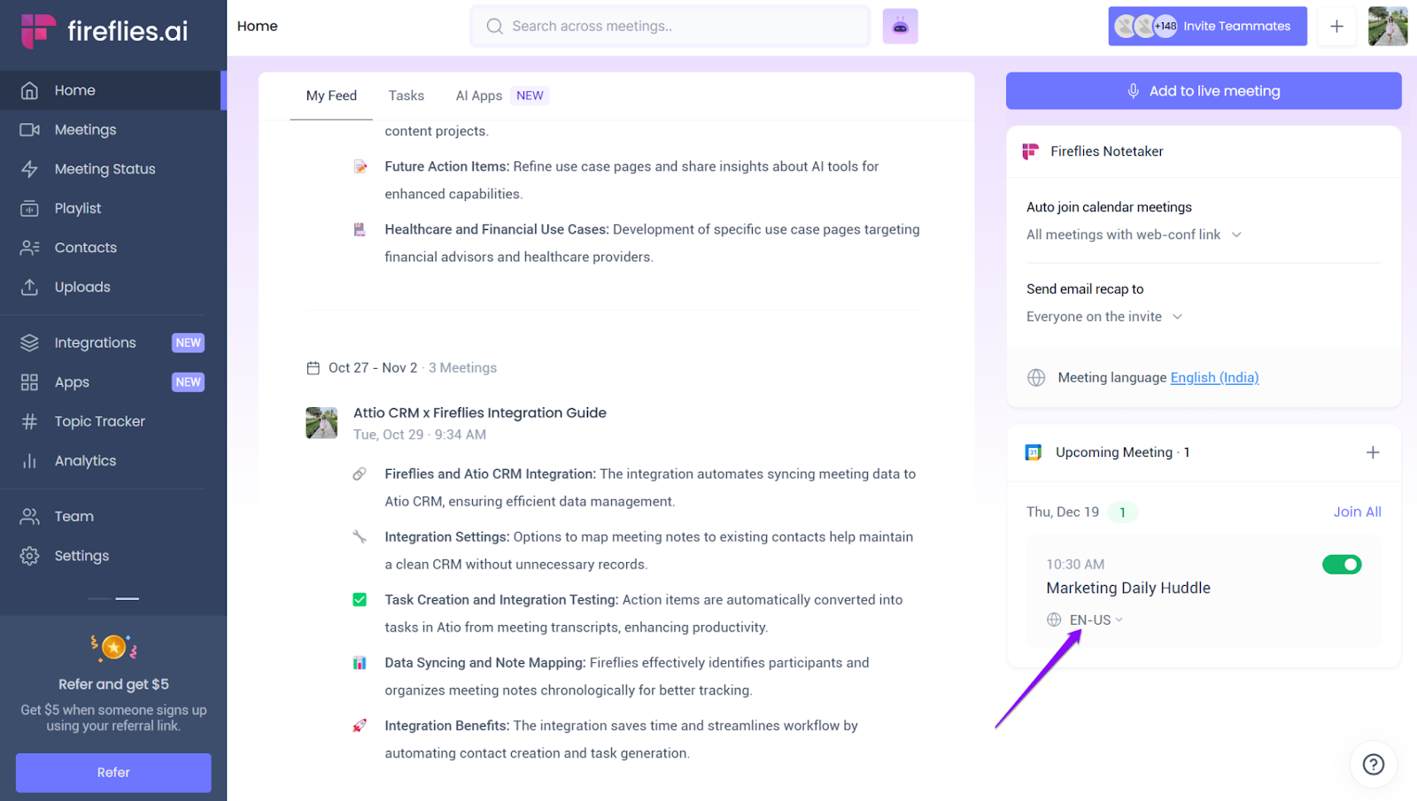Screen dimensions: 1417x801
Task: Click the Fireflies Notetaker logo icon
Action: 1030,151
